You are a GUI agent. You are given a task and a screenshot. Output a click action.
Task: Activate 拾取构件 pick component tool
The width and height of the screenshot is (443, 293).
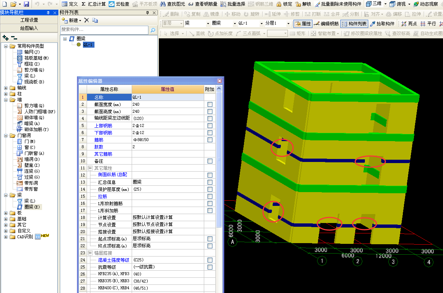(x=382, y=24)
